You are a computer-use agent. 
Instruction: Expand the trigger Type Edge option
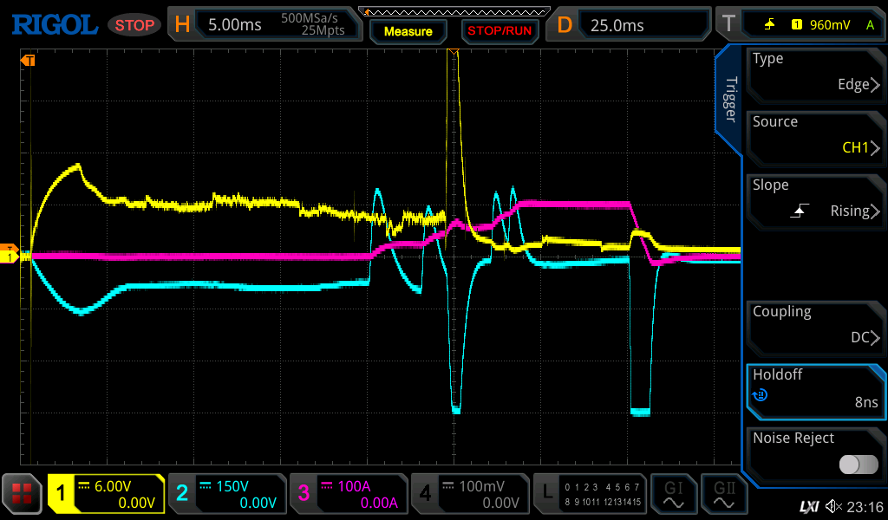click(x=815, y=73)
